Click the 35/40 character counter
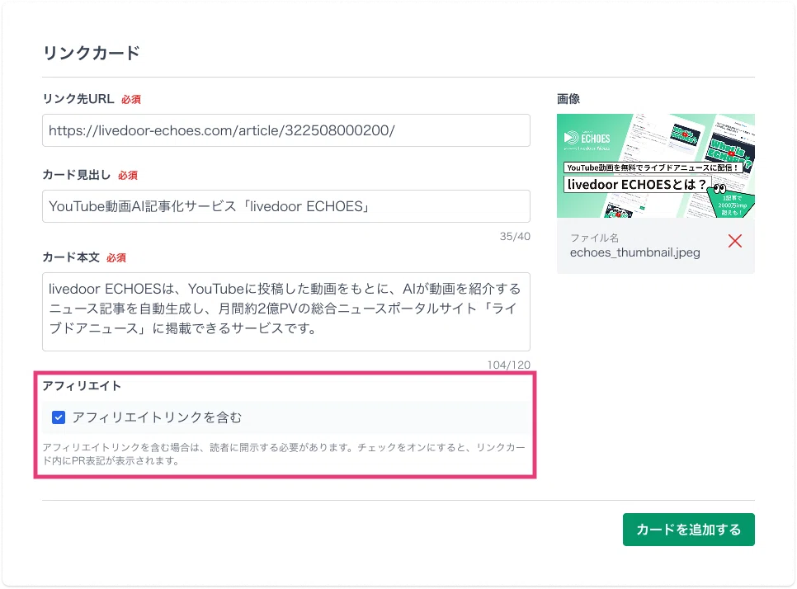Image resolution: width=797 pixels, height=589 pixels. click(x=515, y=236)
